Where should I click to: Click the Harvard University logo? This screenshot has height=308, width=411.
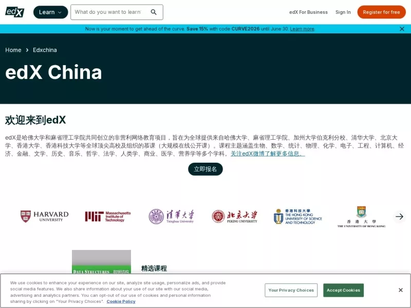tap(45, 217)
